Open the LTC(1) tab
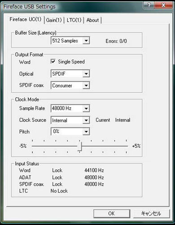This screenshot has height=225, width=175. pos(74,20)
